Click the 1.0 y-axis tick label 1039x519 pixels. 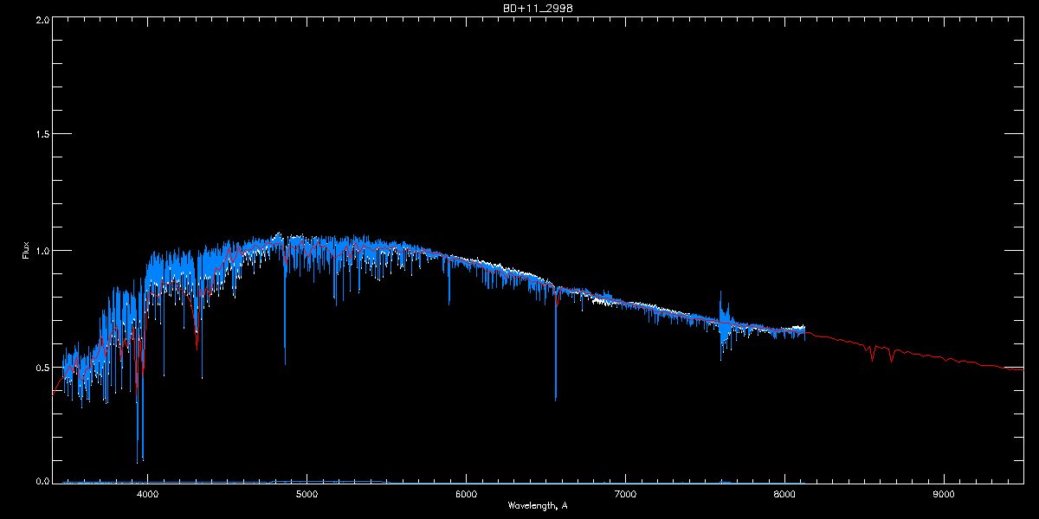coord(42,251)
